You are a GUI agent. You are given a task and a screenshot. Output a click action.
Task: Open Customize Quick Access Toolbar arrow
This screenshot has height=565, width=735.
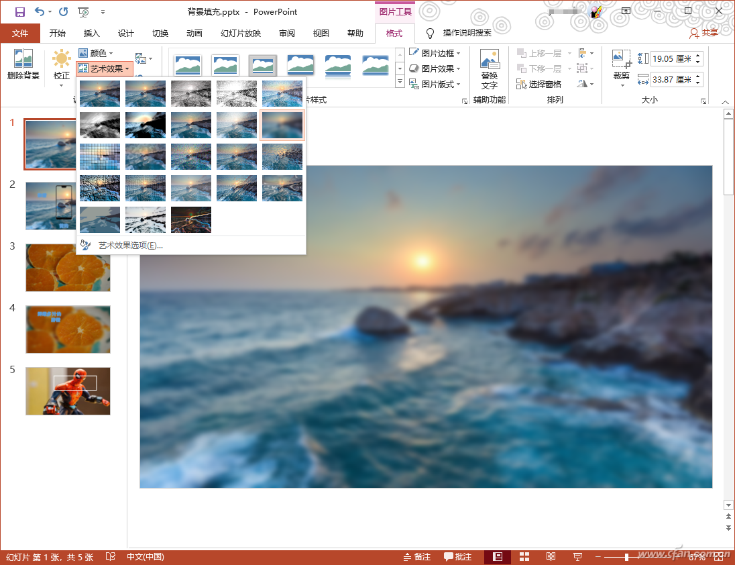(x=103, y=11)
